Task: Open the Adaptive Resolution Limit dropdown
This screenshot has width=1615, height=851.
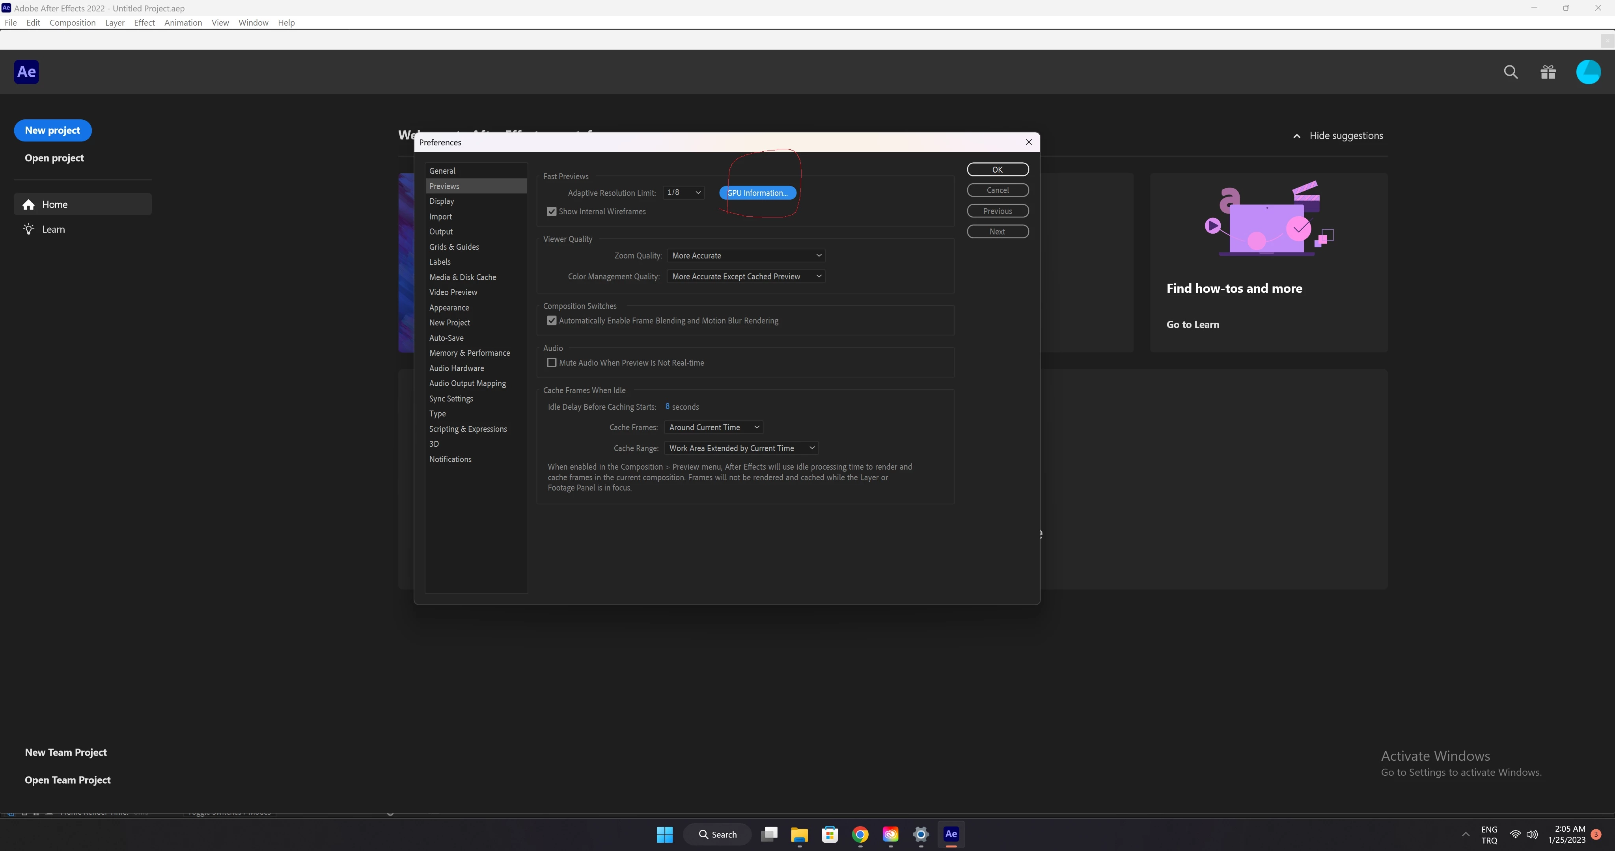Action: [x=684, y=193]
